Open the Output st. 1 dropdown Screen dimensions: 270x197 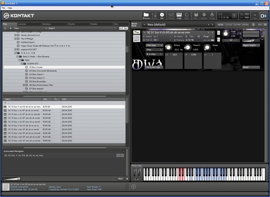coord(157,36)
